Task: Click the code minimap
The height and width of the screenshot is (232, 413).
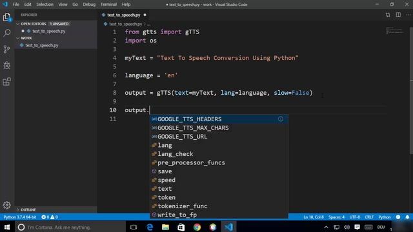Action: coord(394,30)
